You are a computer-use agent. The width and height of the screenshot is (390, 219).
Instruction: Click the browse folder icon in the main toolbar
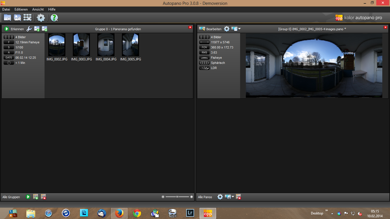click(7, 18)
